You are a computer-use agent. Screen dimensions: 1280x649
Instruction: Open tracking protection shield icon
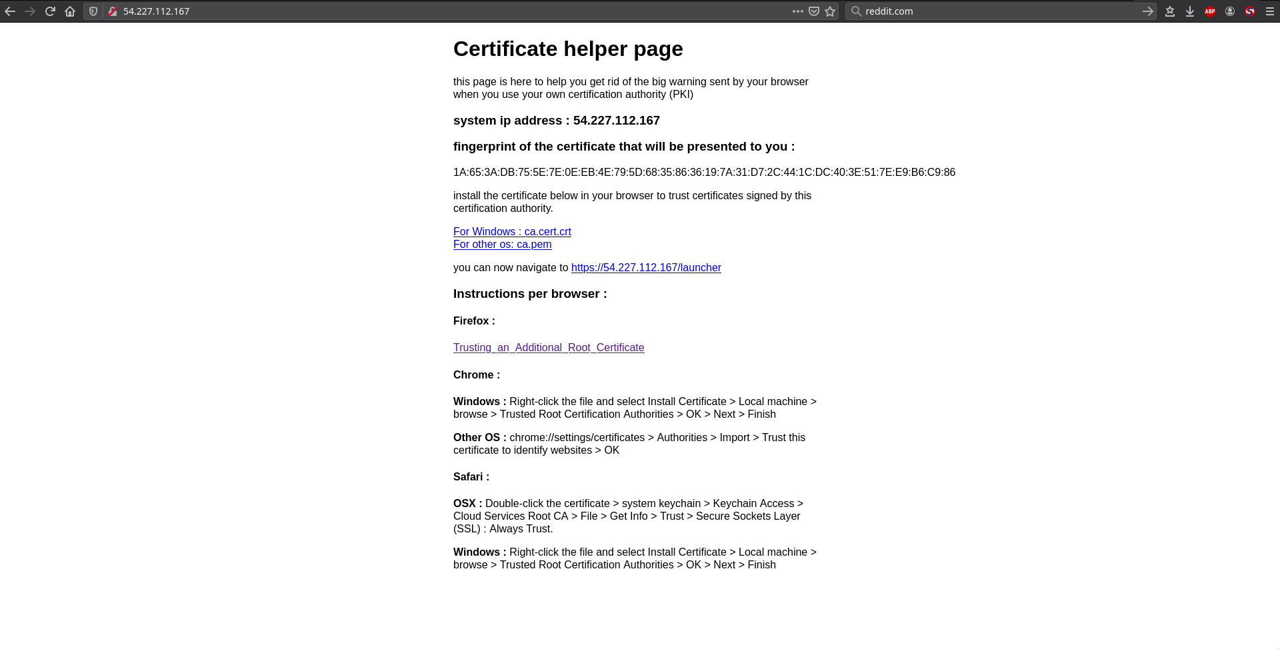click(x=93, y=11)
